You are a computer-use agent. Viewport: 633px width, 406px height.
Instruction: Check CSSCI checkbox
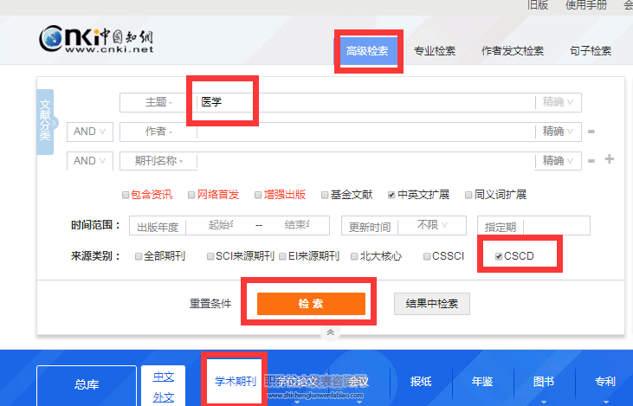click(427, 257)
